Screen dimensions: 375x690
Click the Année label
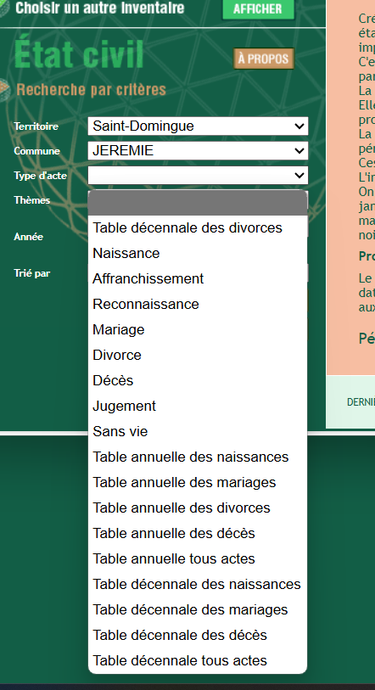(x=28, y=237)
